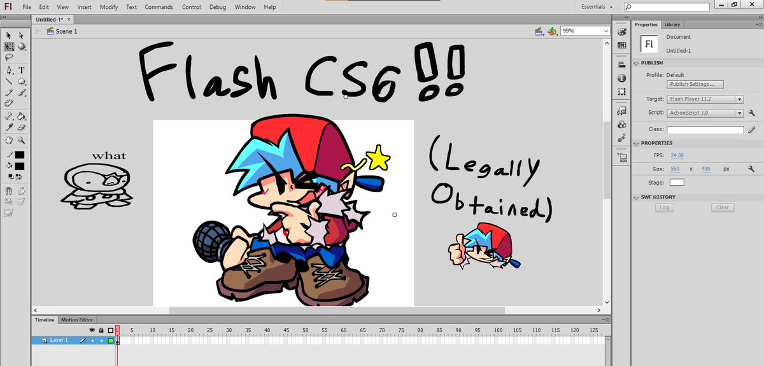The image size is (764, 366).
Task: Select the Oval shape tool
Action: coord(21,81)
